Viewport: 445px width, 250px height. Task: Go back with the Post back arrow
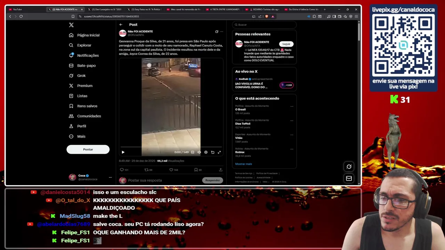[x=121, y=25]
